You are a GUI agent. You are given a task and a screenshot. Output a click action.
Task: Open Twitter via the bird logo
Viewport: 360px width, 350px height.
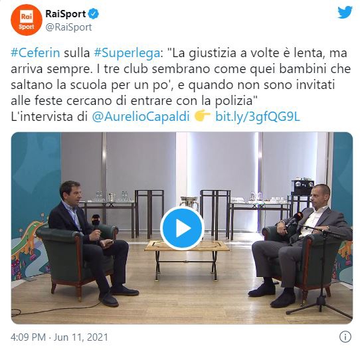(345, 12)
